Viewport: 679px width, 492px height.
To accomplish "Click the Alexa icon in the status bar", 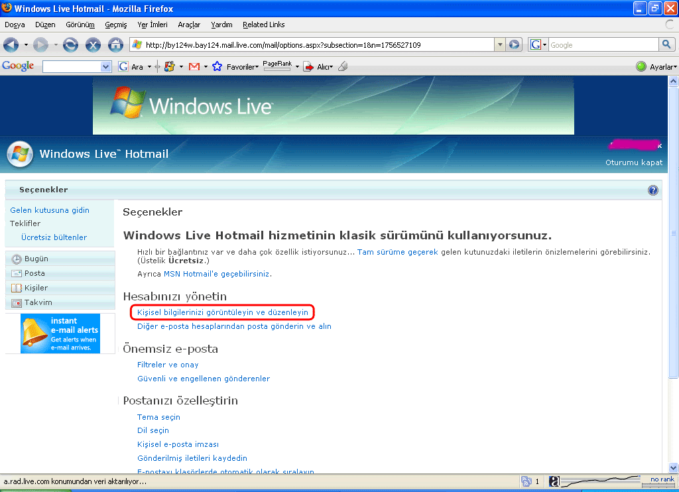I will tap(554, 481).
